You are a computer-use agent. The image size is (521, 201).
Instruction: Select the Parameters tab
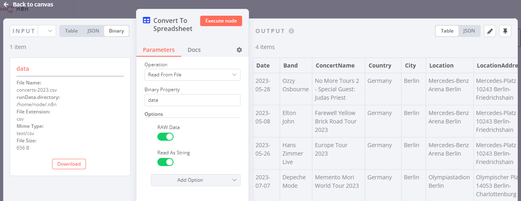tap(159, 50)
